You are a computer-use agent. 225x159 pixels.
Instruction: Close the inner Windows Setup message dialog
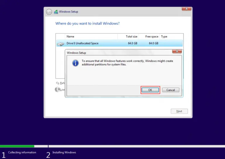[x=177, y=51]
